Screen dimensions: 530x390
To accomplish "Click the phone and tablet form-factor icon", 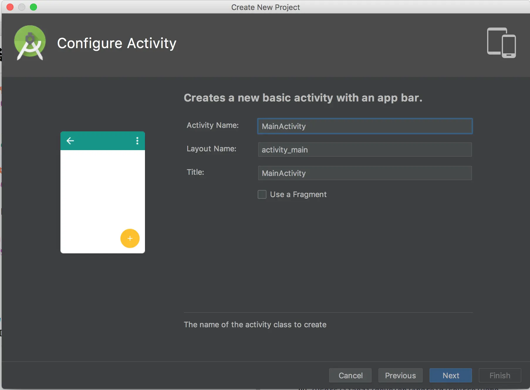I will (x=501, y=43).
